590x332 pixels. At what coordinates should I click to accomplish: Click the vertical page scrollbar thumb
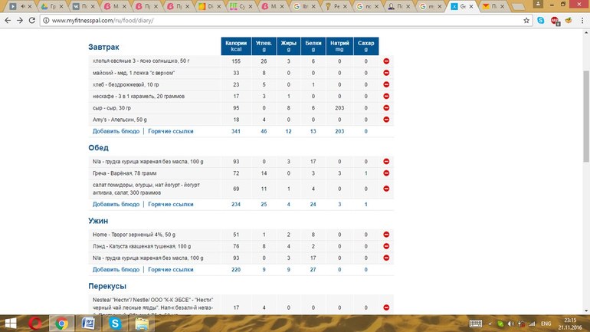(586, 117)
